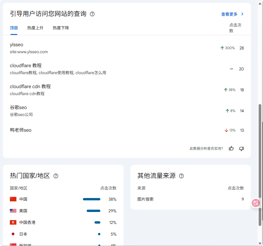Click the red down arrow beside 鸭老师seo
The image size is (263, 246).
pos(226,130)
